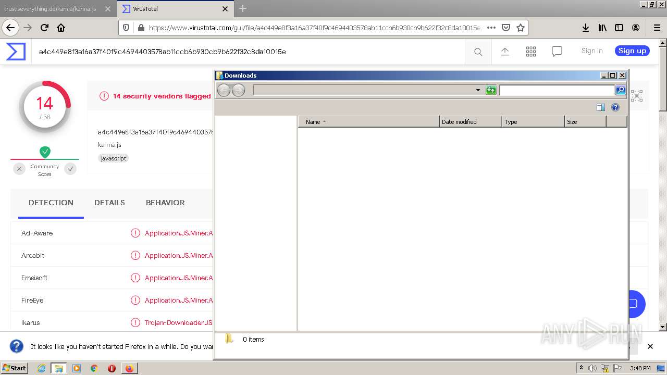
Task: Click the graph icon beside Downloads window
Action: click(637, 95)
